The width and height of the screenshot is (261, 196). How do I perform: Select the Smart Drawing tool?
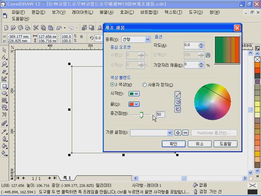click(x=4, y=79)
